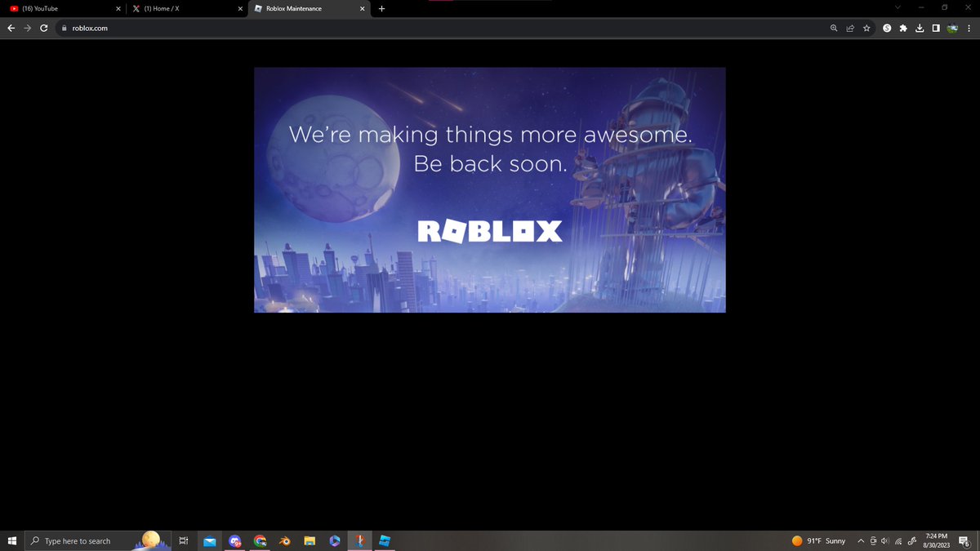
Task: Close the YouTube tab
Action: pyautogui.click(x=118, y=8)
